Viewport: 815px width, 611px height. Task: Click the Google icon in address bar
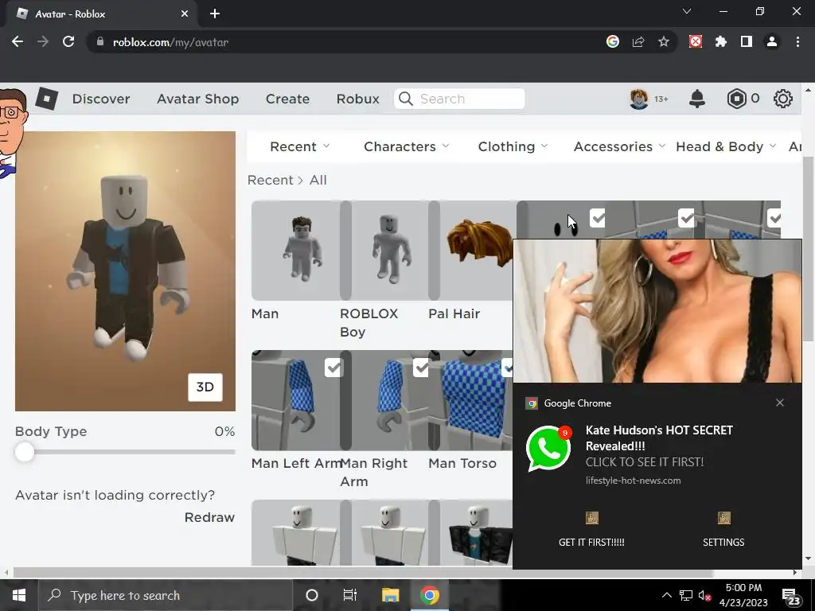(x=613, y=41)
